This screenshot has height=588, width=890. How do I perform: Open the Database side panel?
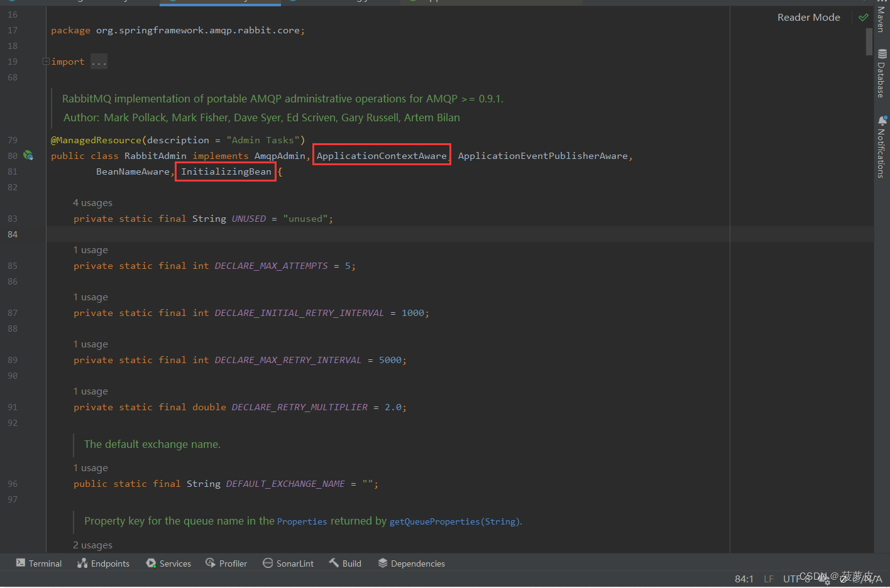point(881,73)
